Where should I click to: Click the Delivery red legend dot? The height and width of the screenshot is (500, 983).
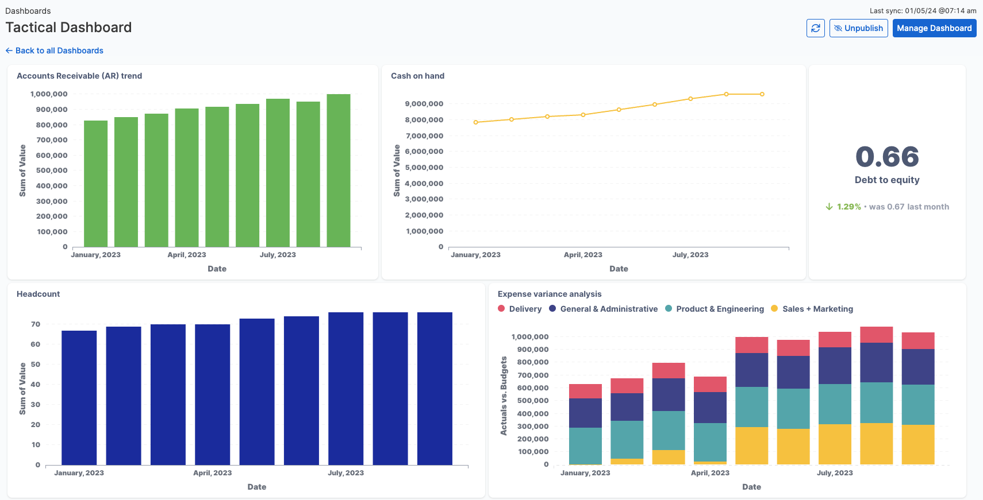point(501,309)
